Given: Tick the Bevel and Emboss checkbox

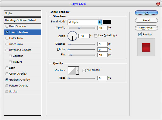Looking at the screenshot, I should coord(7,50).
